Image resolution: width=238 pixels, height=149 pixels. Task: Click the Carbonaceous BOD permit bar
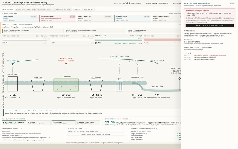(71, 40)
